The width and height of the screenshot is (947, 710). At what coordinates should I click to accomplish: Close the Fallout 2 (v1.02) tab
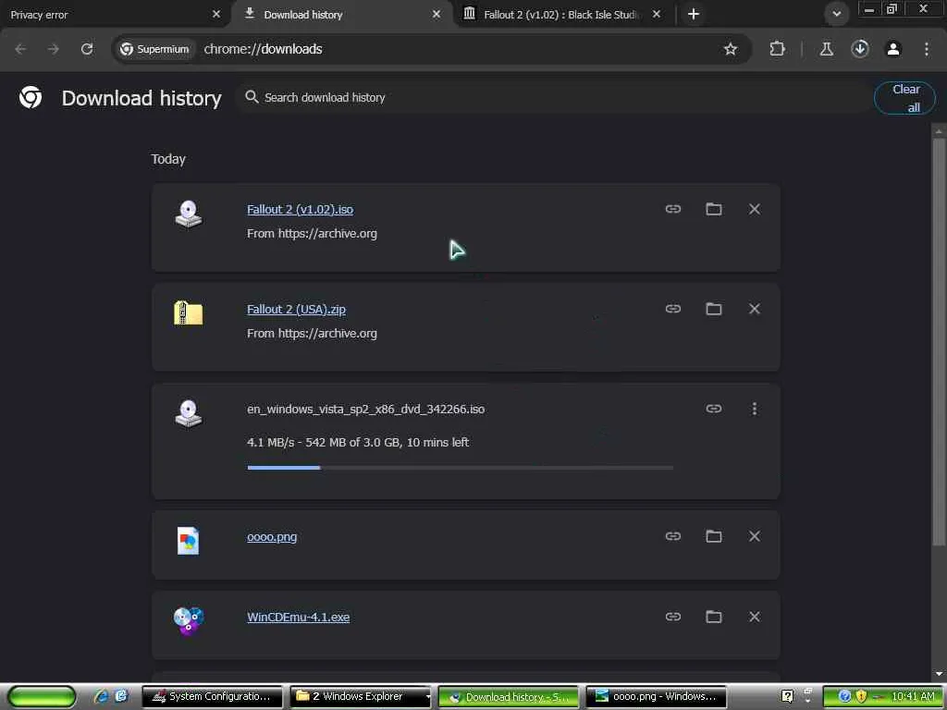(657, 14)
